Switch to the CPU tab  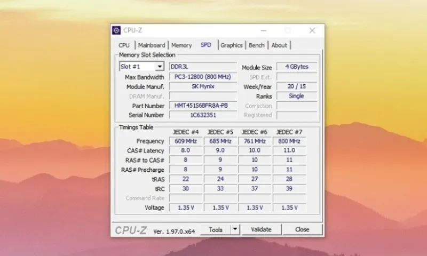(x=124, y=45)
